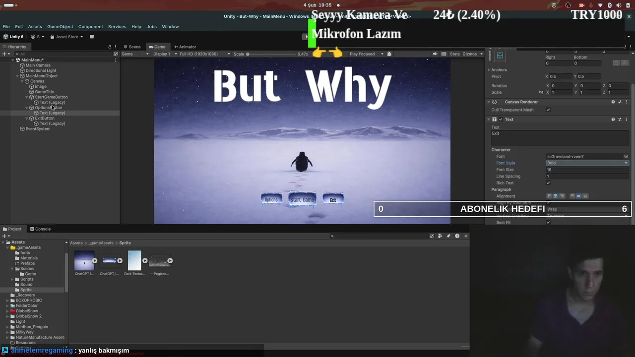Viewport: 635px width, 357px height.
Task: Set middle vertical text alignment
Action: point(578,196)
